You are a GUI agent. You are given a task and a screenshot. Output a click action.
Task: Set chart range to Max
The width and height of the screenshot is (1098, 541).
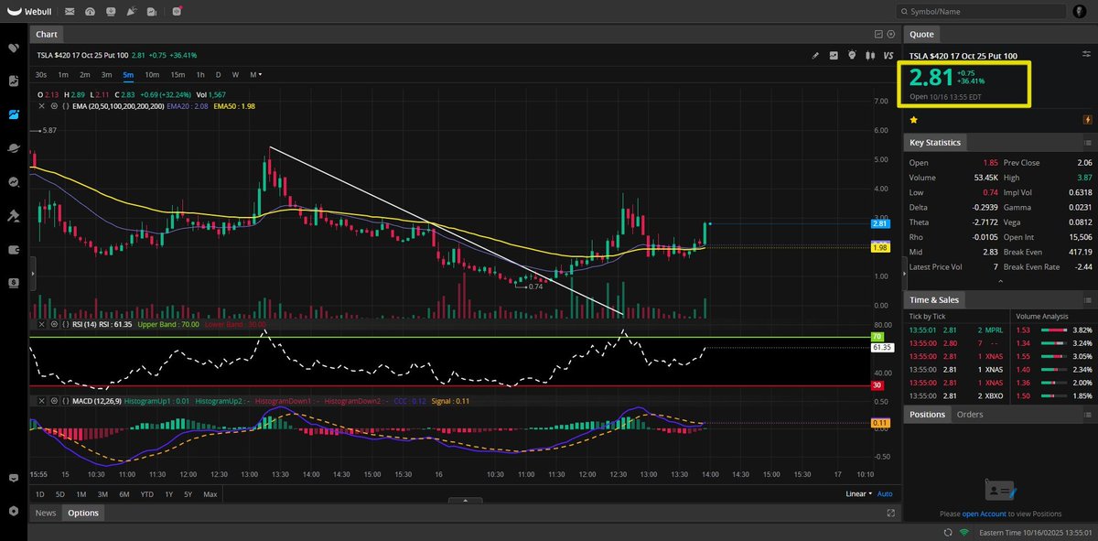(x=210, y=494)
